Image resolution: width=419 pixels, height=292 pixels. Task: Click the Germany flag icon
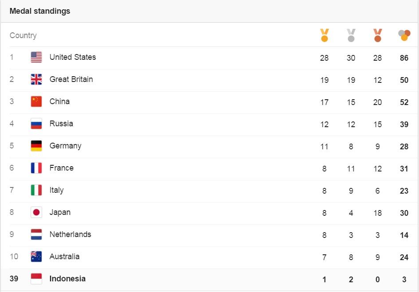click(36, 146)
